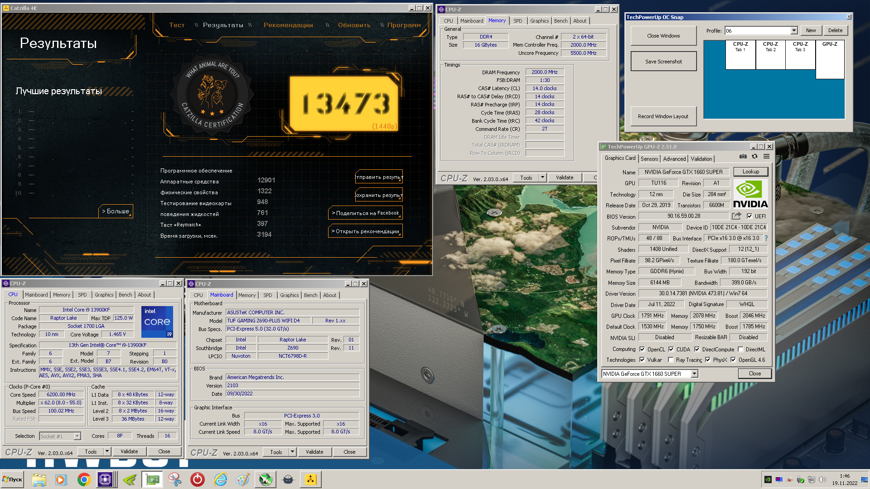Toggle the Ray Tracing checkbox

[x=671, y=360]
